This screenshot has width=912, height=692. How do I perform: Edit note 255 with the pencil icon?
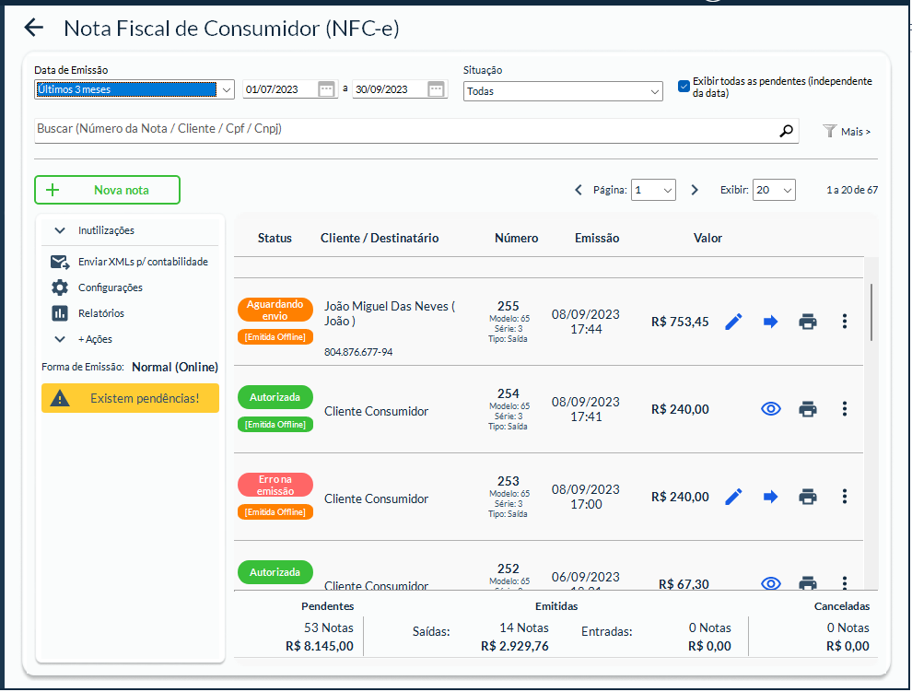click(x=733, y=322)
